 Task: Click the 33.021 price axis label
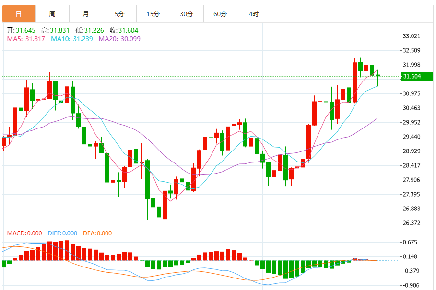pyautogui.click(x=412, y=36)
